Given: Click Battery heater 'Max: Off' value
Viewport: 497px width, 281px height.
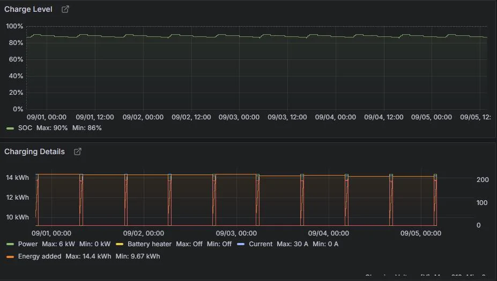Looking at the screenshot, I should pyautogui.click(x=189, y=244).
